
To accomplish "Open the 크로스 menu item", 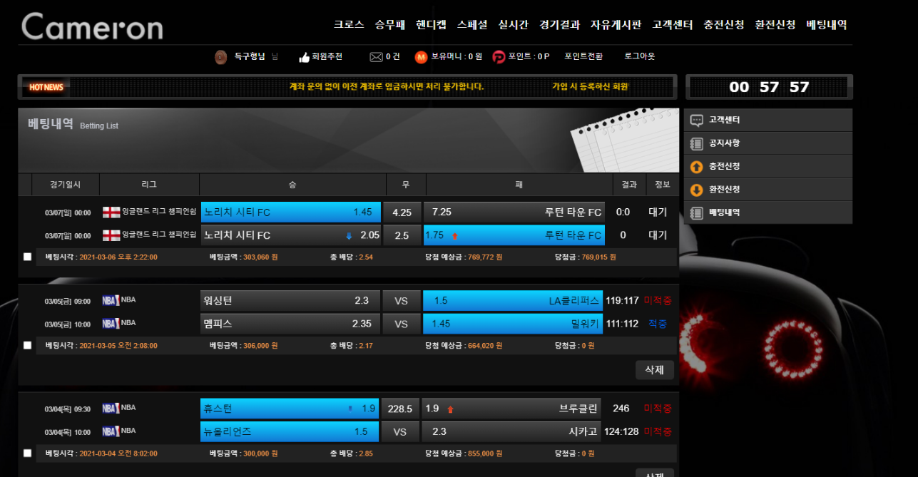I will pyautogui.click(x=349, y=24).
